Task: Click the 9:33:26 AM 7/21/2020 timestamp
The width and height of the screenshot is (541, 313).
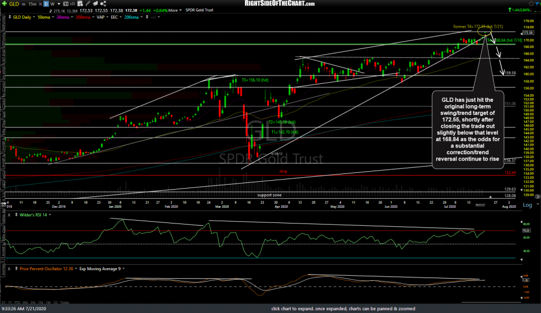Action: pos(24,309)
